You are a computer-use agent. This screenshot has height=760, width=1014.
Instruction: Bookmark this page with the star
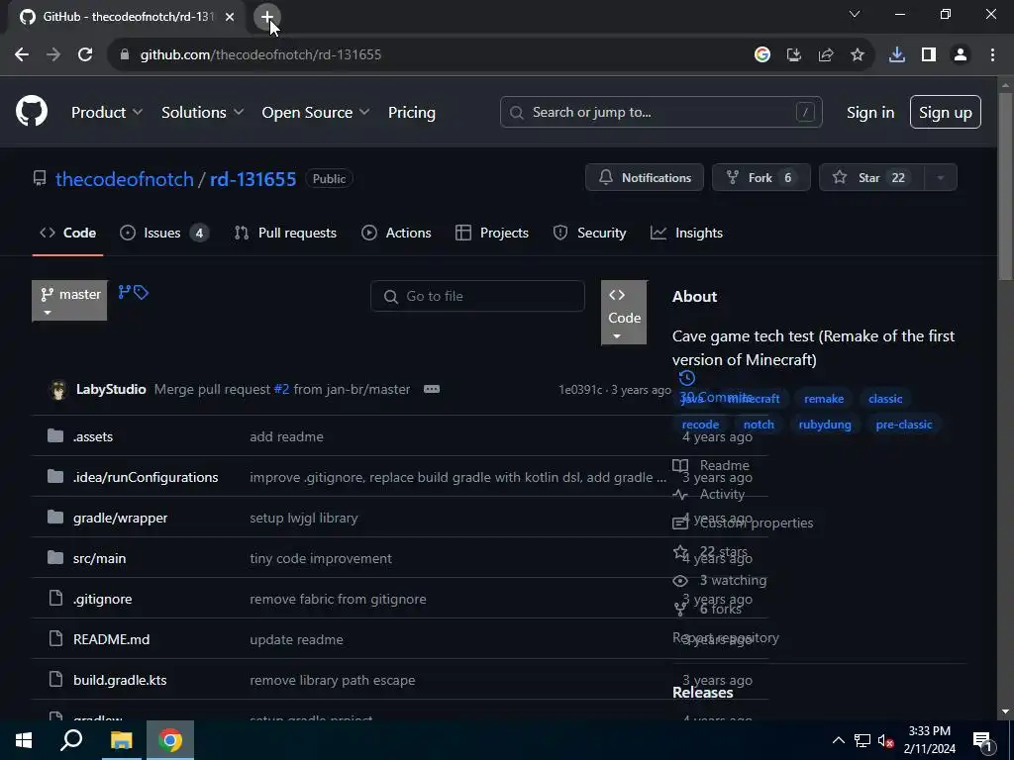(x=858, y=55)
